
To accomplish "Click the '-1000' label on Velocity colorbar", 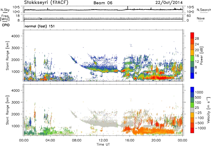I will (200, 128).
